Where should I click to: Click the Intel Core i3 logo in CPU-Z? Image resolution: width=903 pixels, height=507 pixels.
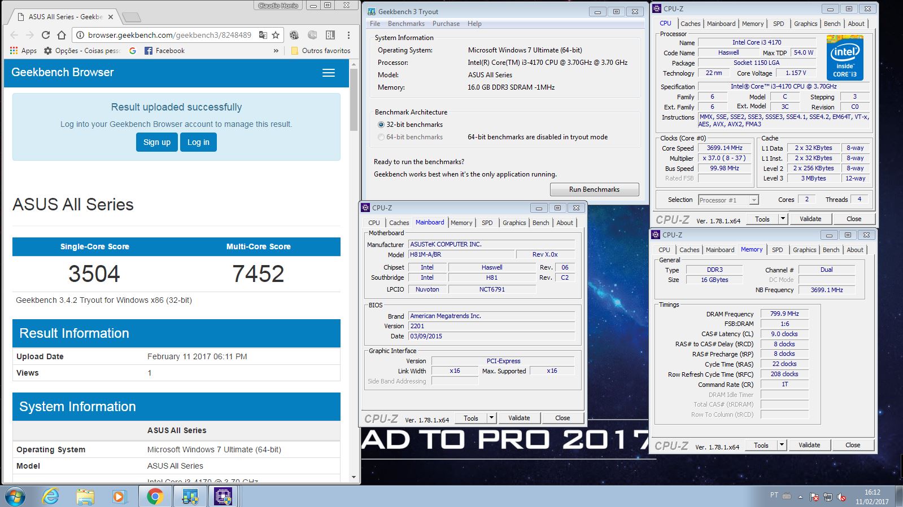[845, 58]
